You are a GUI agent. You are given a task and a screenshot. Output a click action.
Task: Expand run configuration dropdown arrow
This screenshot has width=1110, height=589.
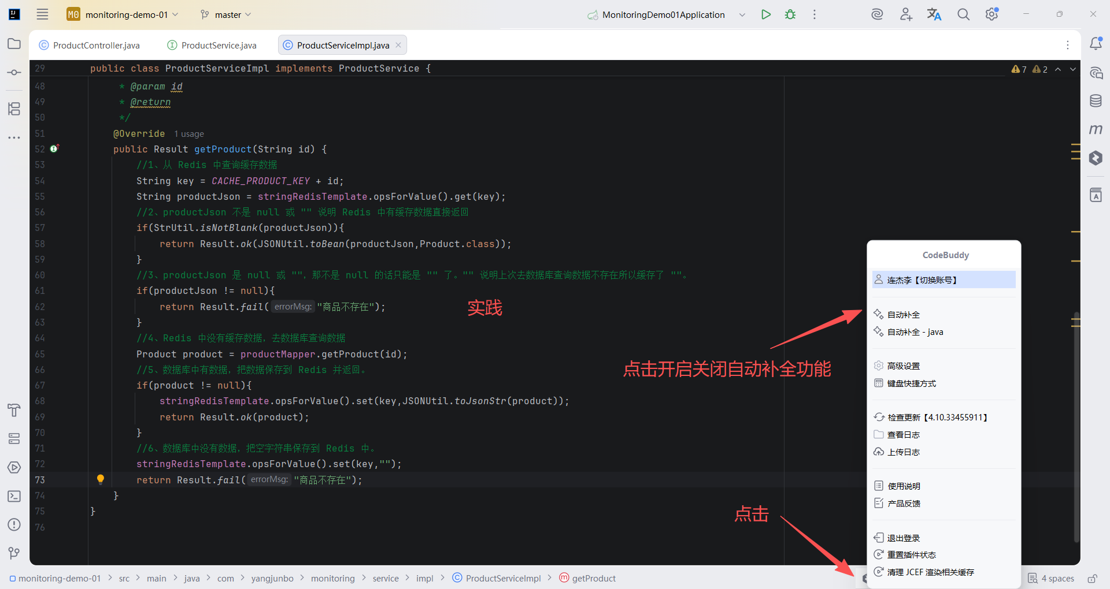tap(742, 15)
